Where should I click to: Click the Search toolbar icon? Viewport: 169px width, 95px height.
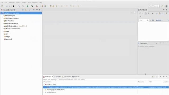click(x=56, y=6)
